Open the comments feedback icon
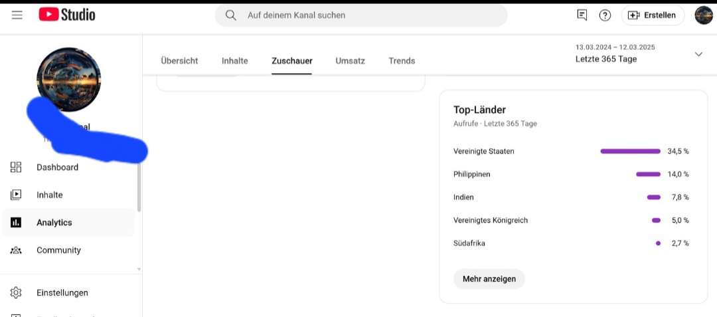This screenshot has height=317, width=717. click(x=582, y=15)
